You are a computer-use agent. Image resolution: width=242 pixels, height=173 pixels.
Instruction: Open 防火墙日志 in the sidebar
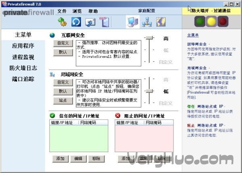coord(23,68)
